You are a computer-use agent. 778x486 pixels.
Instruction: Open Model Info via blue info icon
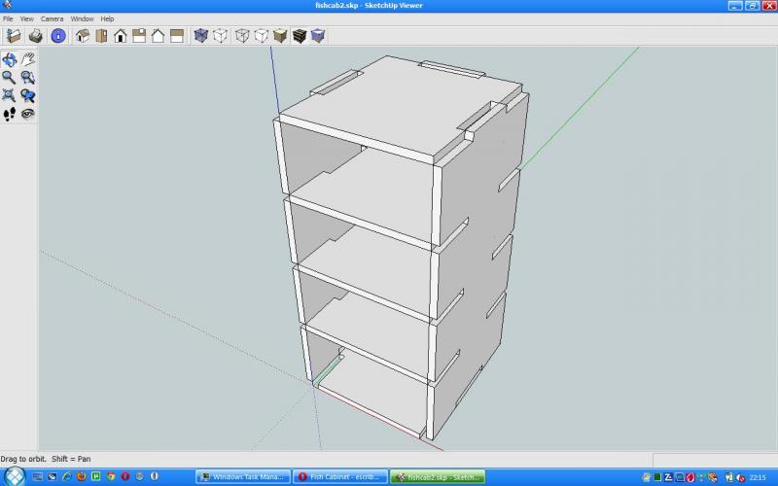click(58, 36)
